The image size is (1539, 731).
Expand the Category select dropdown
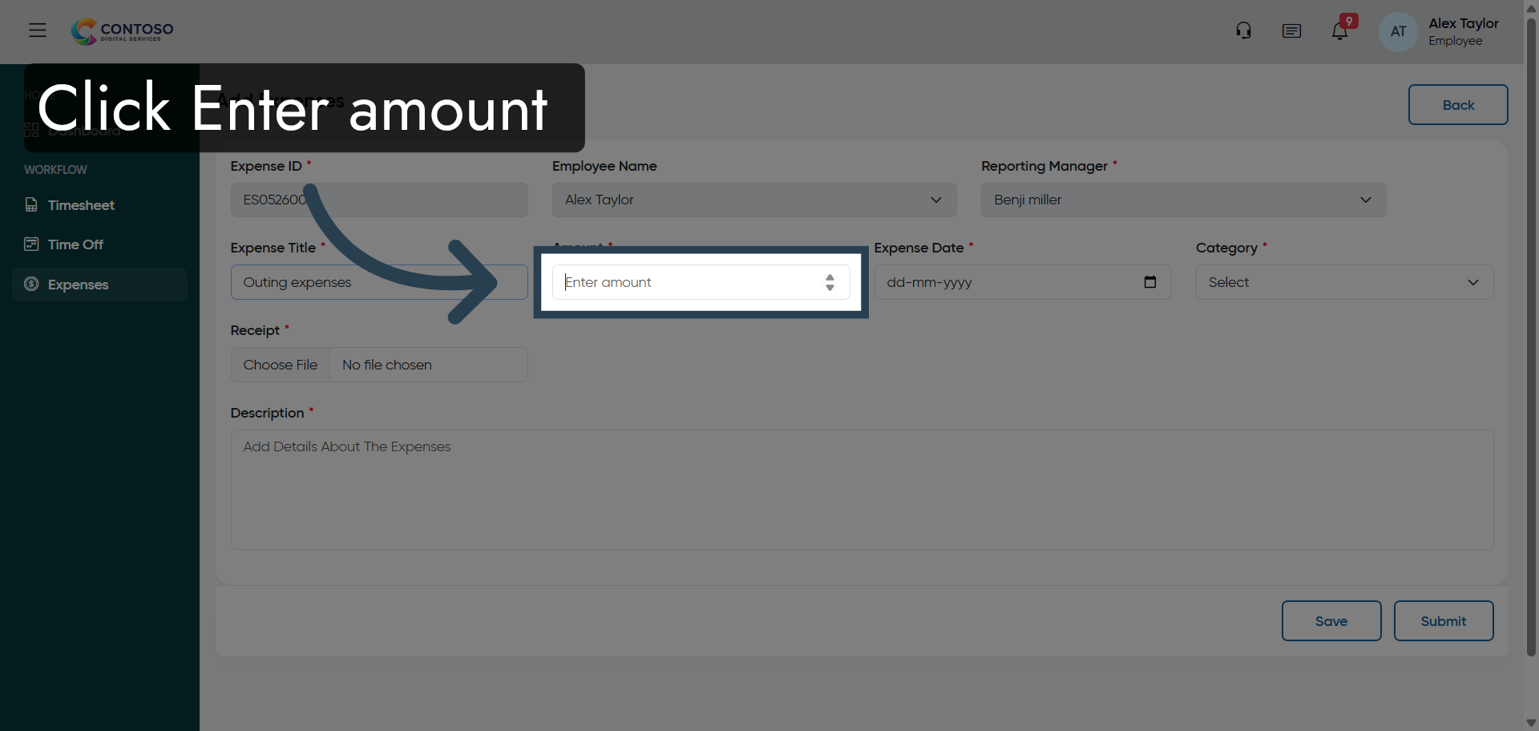click(1473, 282)
